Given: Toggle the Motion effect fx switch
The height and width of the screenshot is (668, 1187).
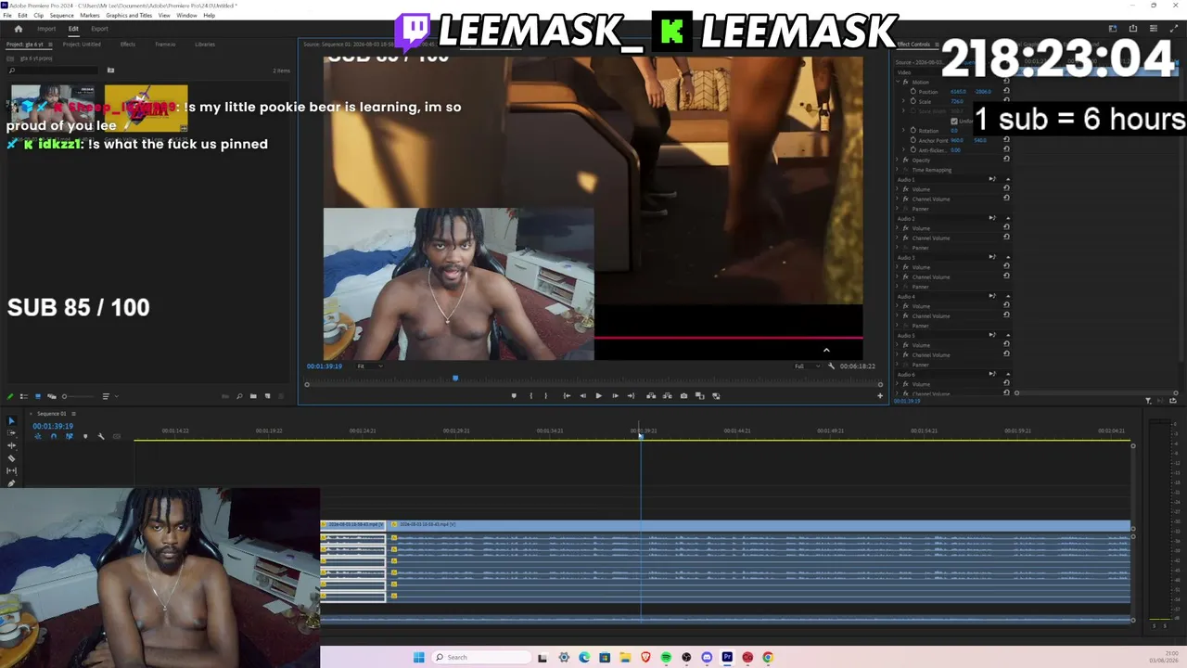Looking at the screenshot, I should tap(905, 82).
